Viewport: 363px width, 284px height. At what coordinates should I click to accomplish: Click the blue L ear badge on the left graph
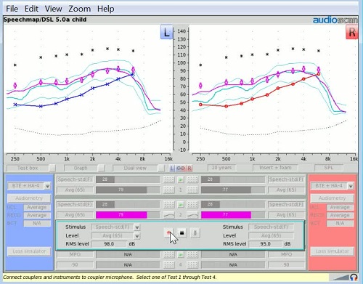click(x=166, y=32)
